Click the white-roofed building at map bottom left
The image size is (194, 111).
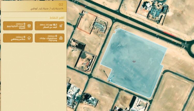coord(72,96)
